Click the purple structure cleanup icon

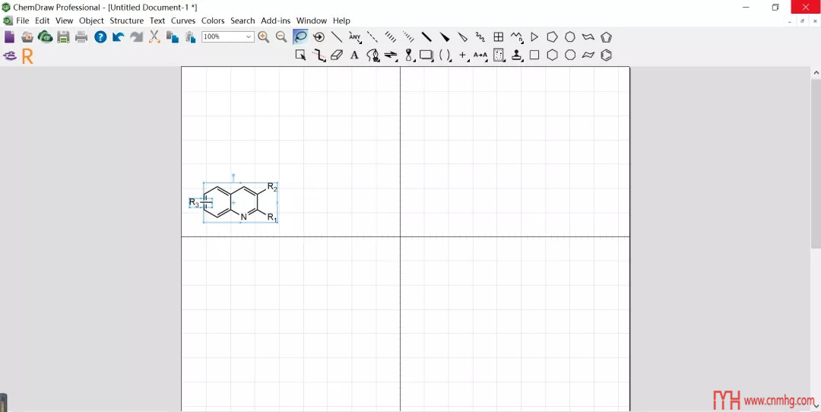[9, 55]
